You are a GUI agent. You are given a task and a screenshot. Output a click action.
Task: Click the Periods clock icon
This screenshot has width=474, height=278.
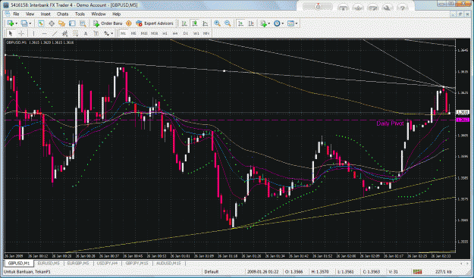[277, 23]
